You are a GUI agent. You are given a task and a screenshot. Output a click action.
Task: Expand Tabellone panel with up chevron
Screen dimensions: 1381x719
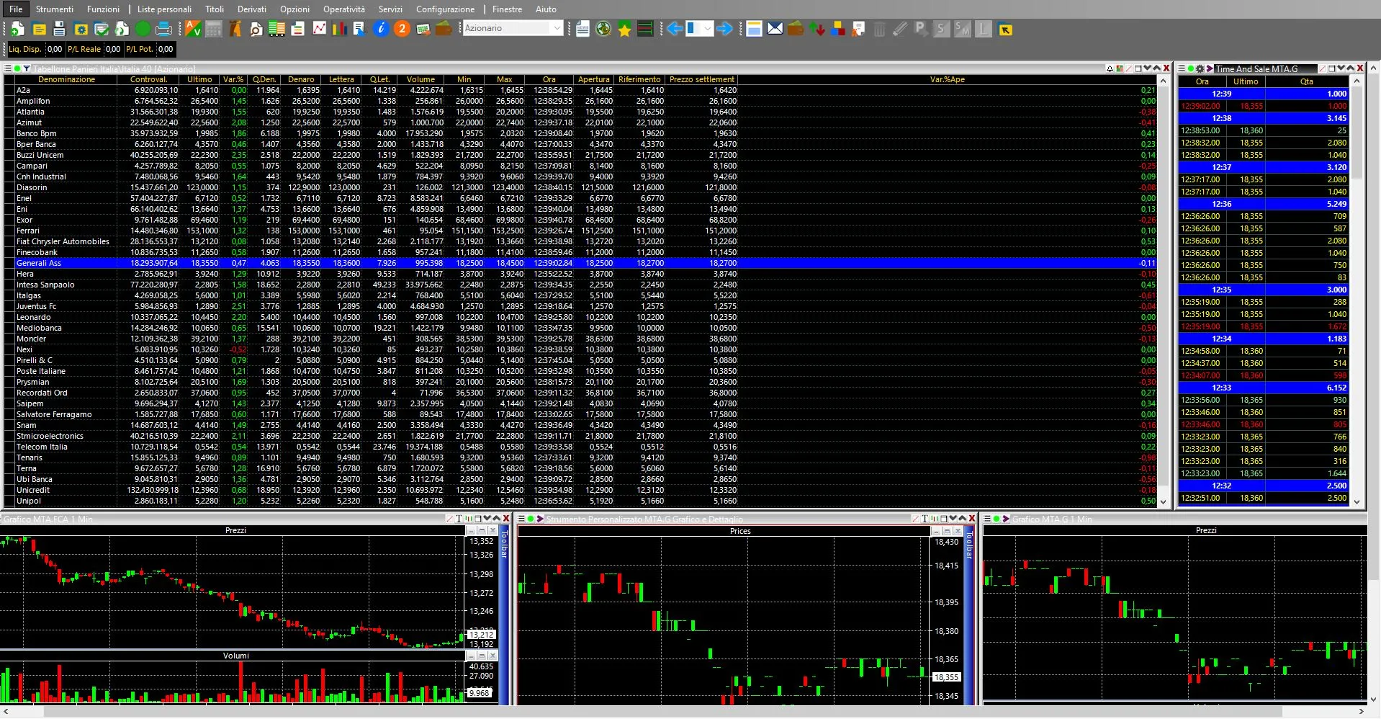point(1157,68)
